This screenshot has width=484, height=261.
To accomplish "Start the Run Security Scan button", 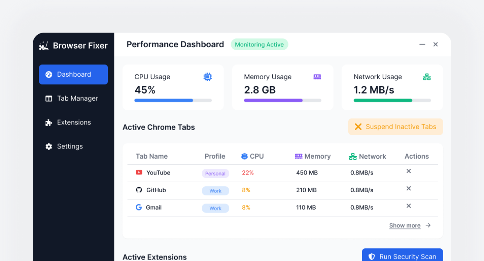I will click(402, 256).
